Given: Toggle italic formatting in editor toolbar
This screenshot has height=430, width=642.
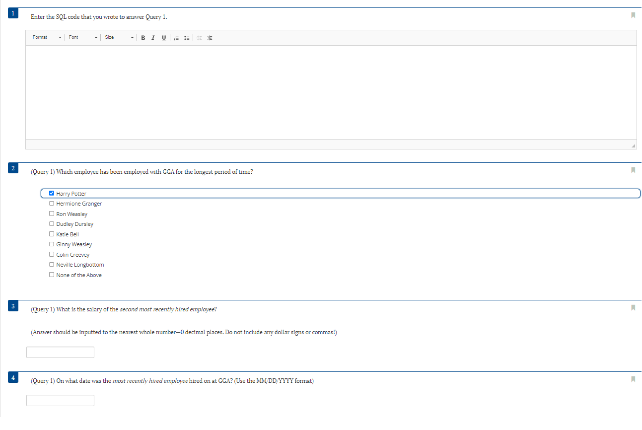Looking at the screenshot, I should tap(153, 38).
